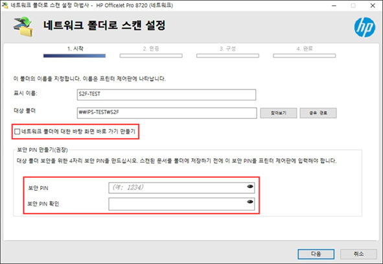
Task: Show the 보안 PIN field's hidden characters
Action: 250,187
